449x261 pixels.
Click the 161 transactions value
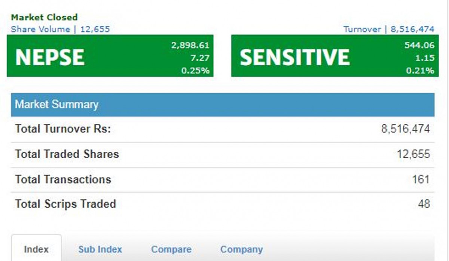421,179
